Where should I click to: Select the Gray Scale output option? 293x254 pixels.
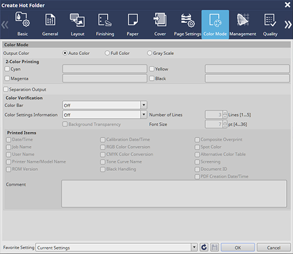150,53
